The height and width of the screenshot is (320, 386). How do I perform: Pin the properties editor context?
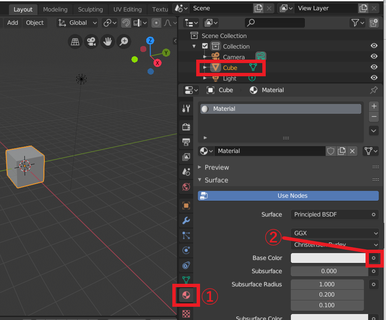pos(374,90)
